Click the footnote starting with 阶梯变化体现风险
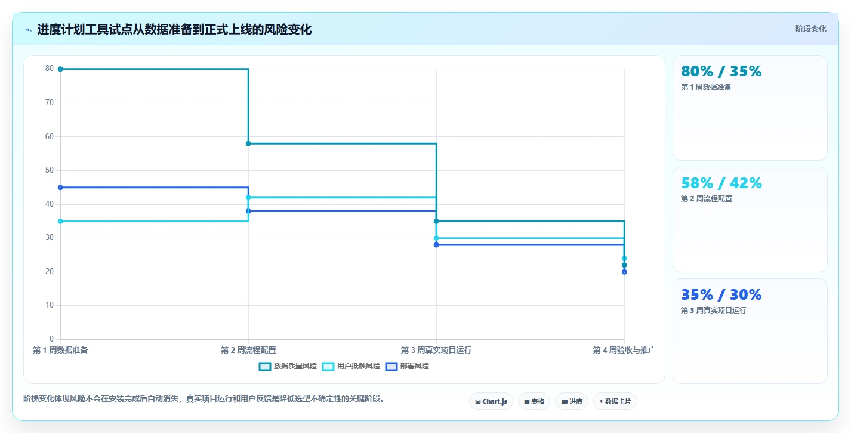This screenshot has width=851, height=433. click(203, 398)
